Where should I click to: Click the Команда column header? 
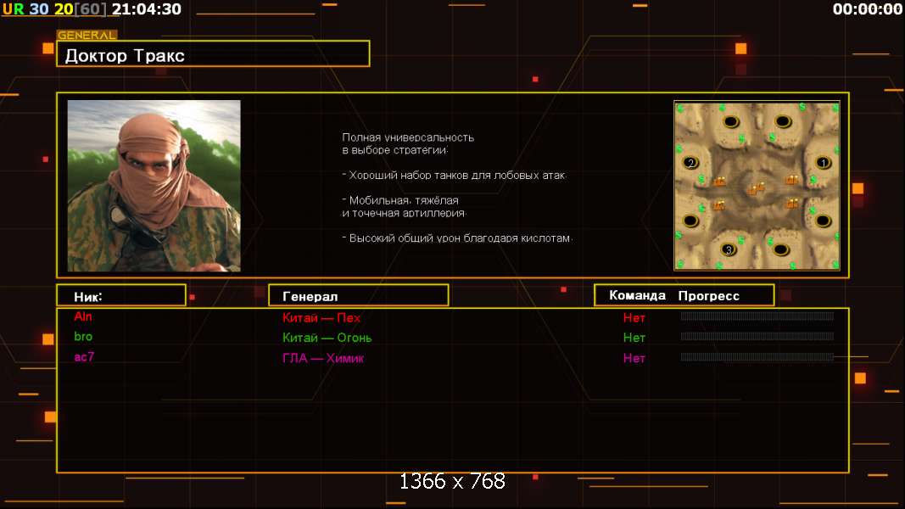[637, 295]
